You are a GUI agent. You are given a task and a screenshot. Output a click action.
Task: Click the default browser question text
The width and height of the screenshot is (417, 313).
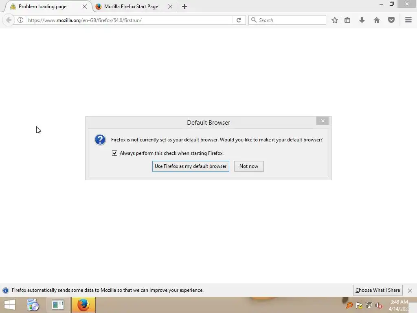pos(217,140)
